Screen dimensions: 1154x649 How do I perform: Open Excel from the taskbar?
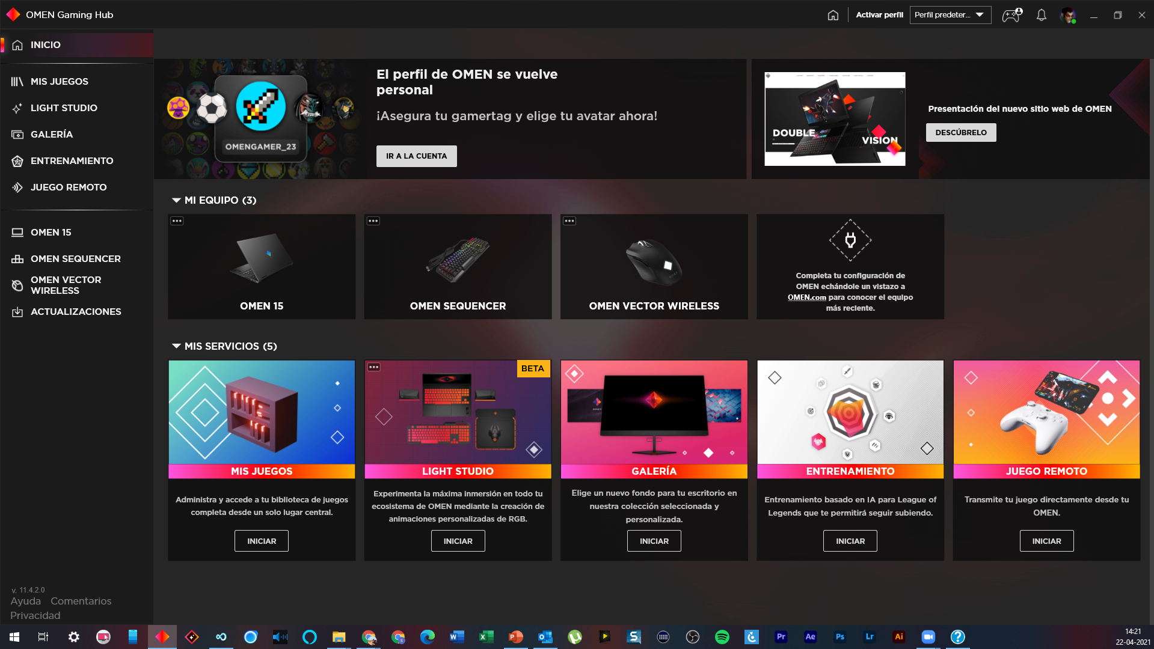[486, 637]
